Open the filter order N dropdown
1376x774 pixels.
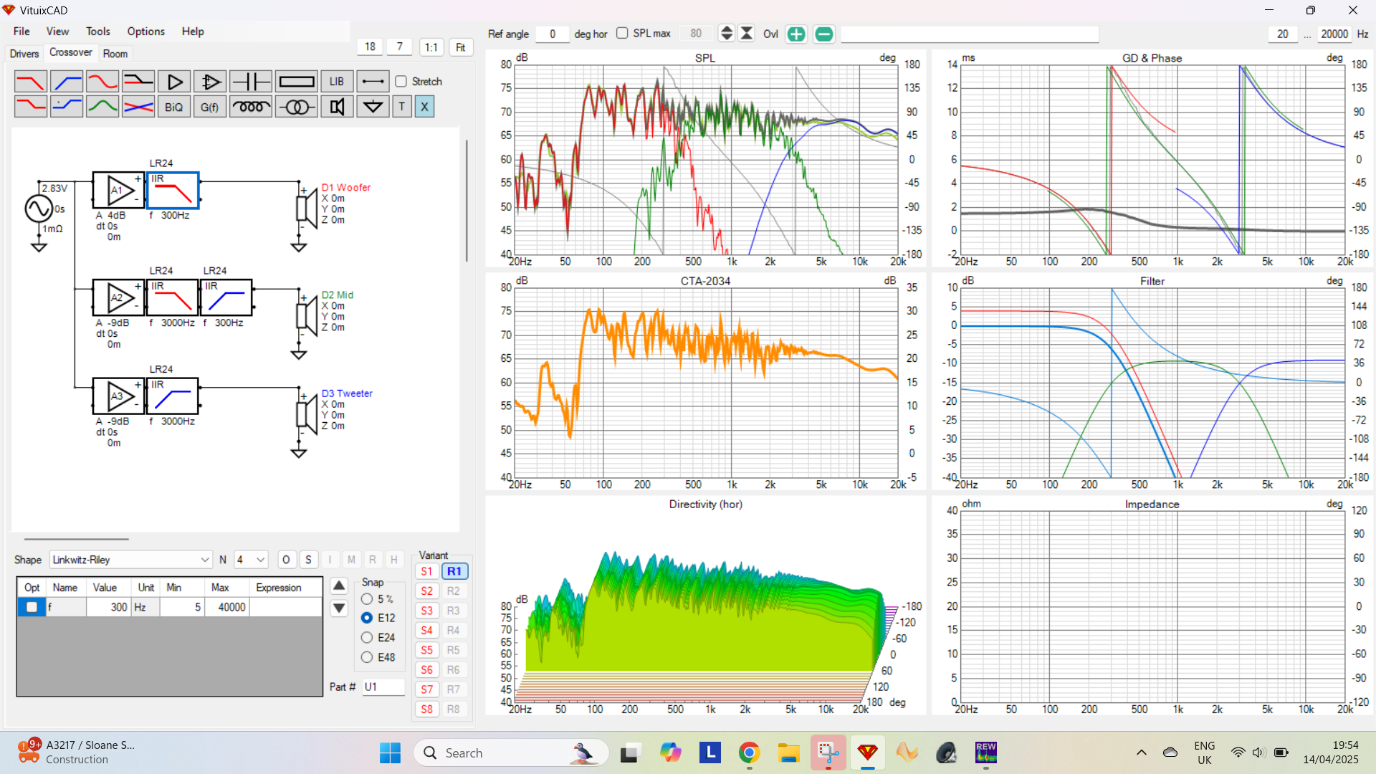[x=251, y=560]
